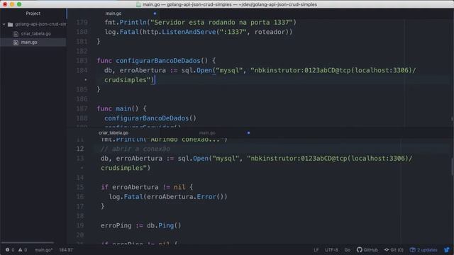
Task: Click the project folder icon
Action: (11, 24)
